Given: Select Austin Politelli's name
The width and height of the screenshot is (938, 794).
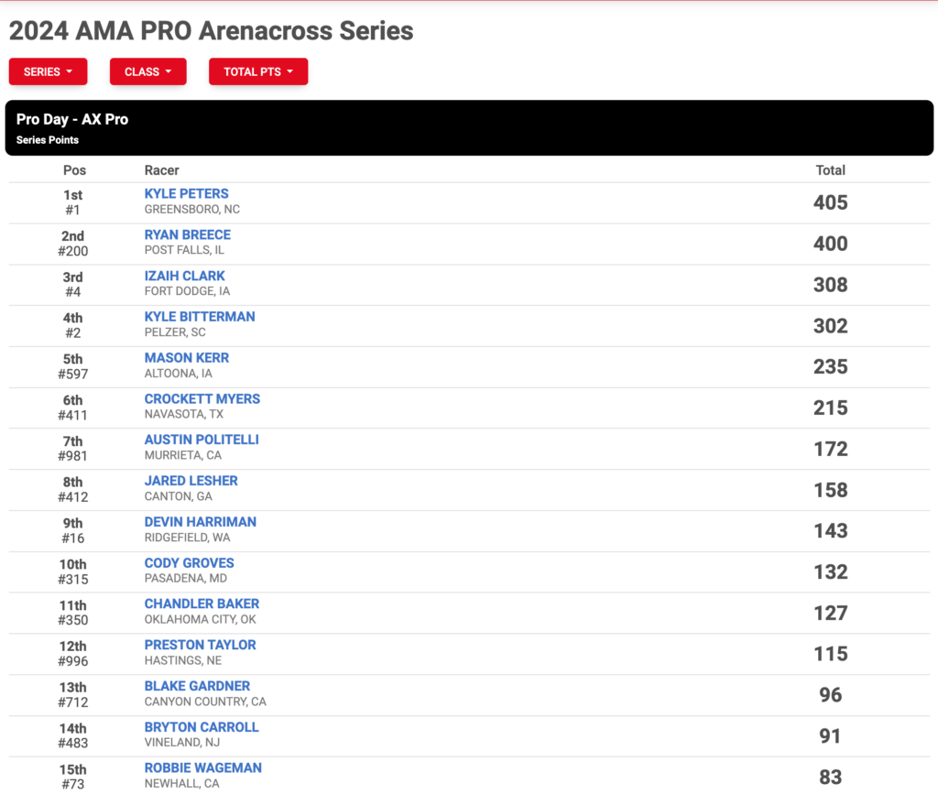Looking at the screenshot, I should click(x=201, y=441).
